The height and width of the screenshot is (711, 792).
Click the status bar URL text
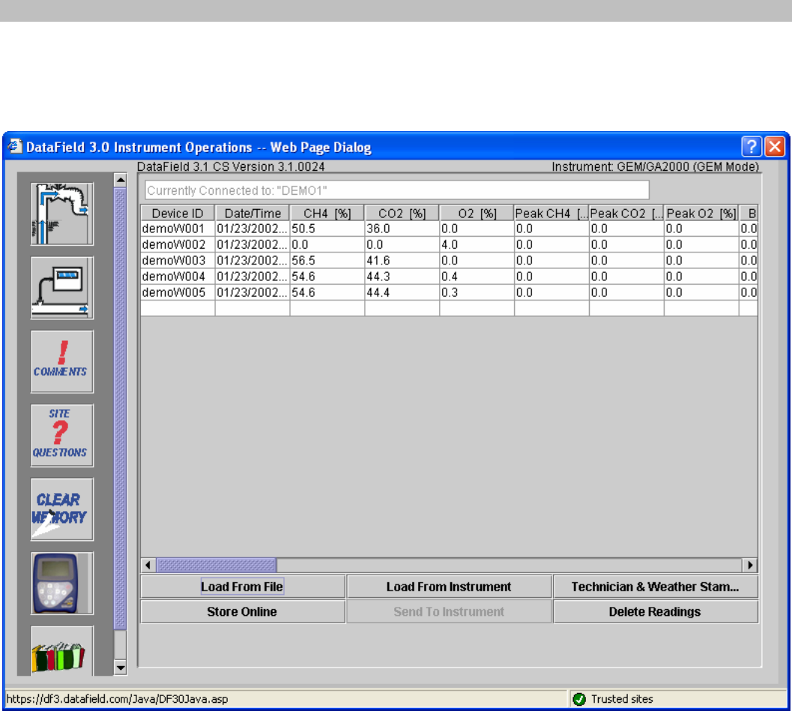pyautogui.click(x=117, y=699)
